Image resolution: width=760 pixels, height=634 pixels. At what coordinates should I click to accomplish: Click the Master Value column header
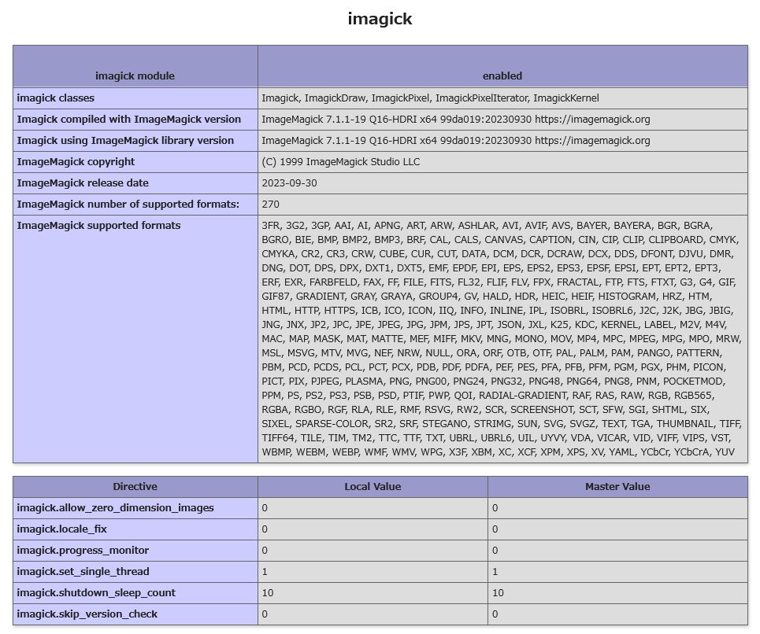617,486
